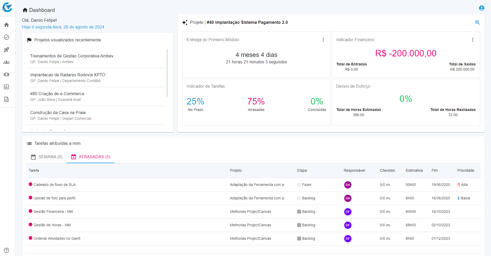Open the document icon in sidebar
Image resolution: width=491 pixels, height=256 pixels.
click(x=6, y=99)
